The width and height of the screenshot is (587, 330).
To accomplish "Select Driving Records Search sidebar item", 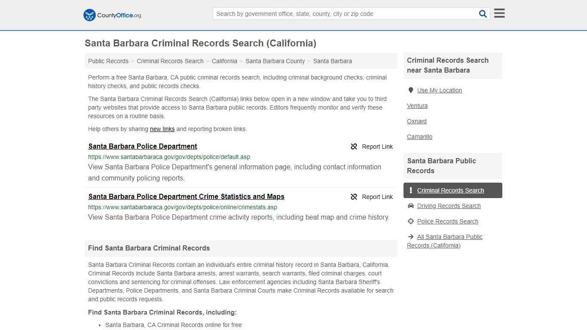I will pos(449,206).
